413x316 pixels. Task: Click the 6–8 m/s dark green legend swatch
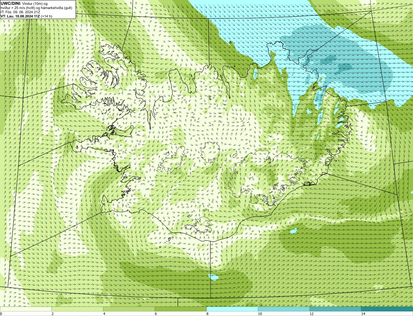[x=181, y=309]
